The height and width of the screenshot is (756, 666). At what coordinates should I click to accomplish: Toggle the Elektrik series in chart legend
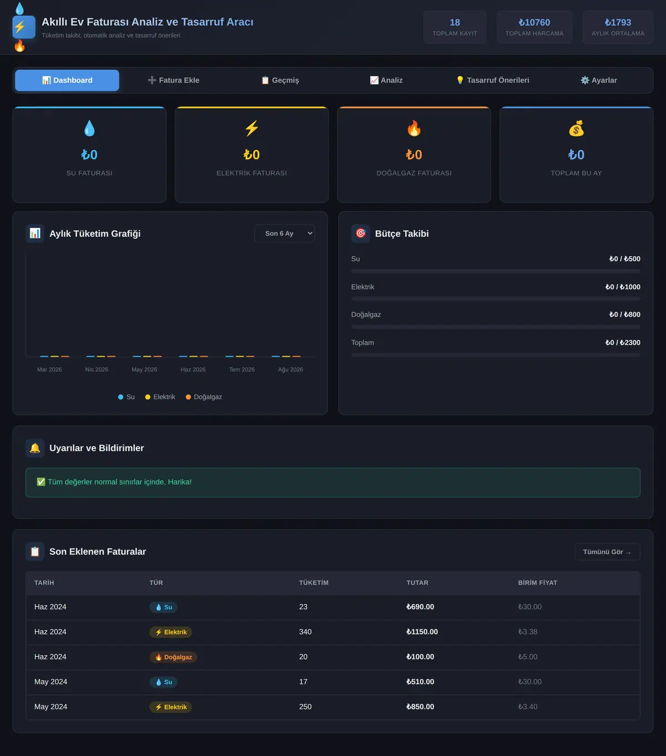160,397
